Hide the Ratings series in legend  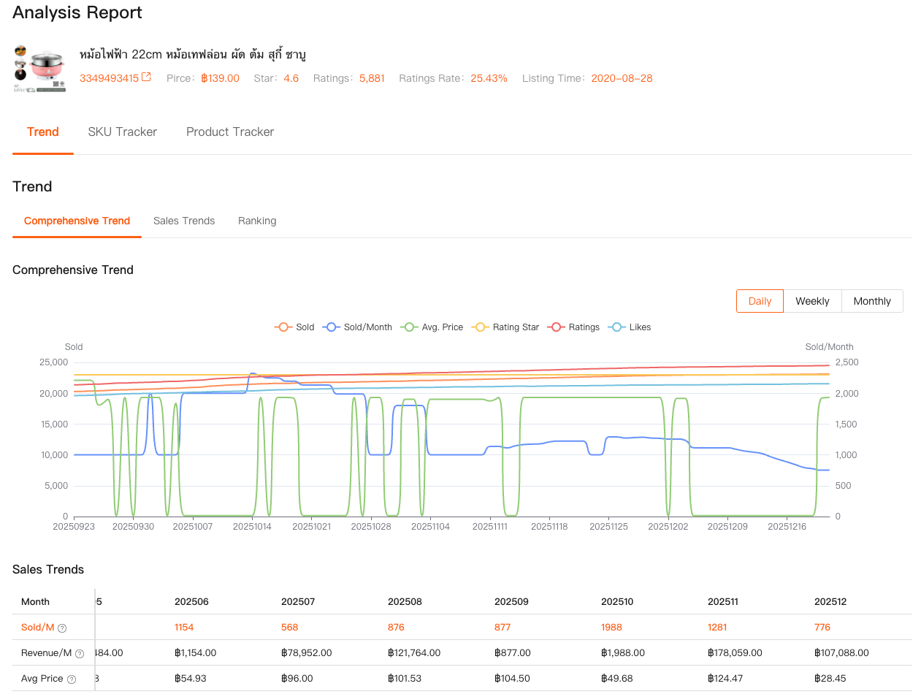(x=574, y=327)
